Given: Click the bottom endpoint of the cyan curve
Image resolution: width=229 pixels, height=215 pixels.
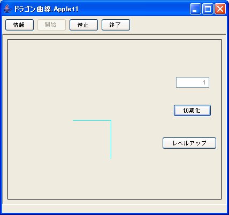Looking at the screenshot, I should 111,158.
